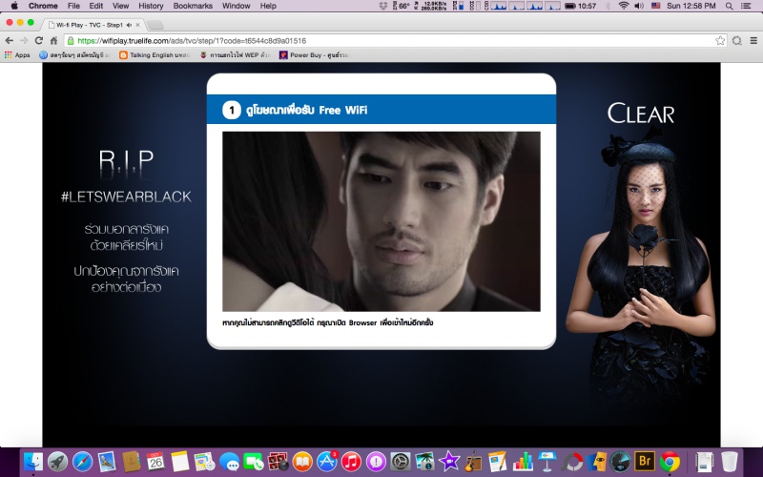The width and height of the screenshot is (763, 477).
Task: Open iMovie star icon in dock
Action: pos(449,462)
